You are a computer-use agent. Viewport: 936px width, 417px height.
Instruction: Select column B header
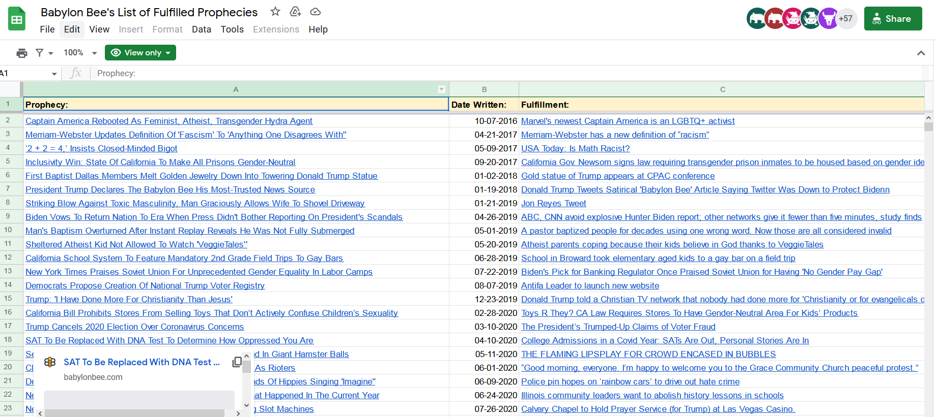[484, 89]
